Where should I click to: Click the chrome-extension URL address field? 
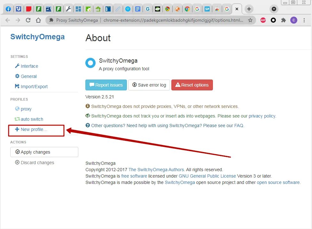(x=173, y=20)
